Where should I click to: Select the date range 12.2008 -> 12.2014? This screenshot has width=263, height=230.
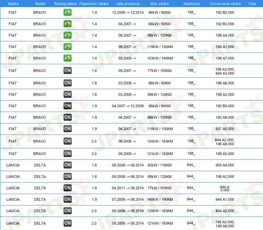click(x=128, y=12)
